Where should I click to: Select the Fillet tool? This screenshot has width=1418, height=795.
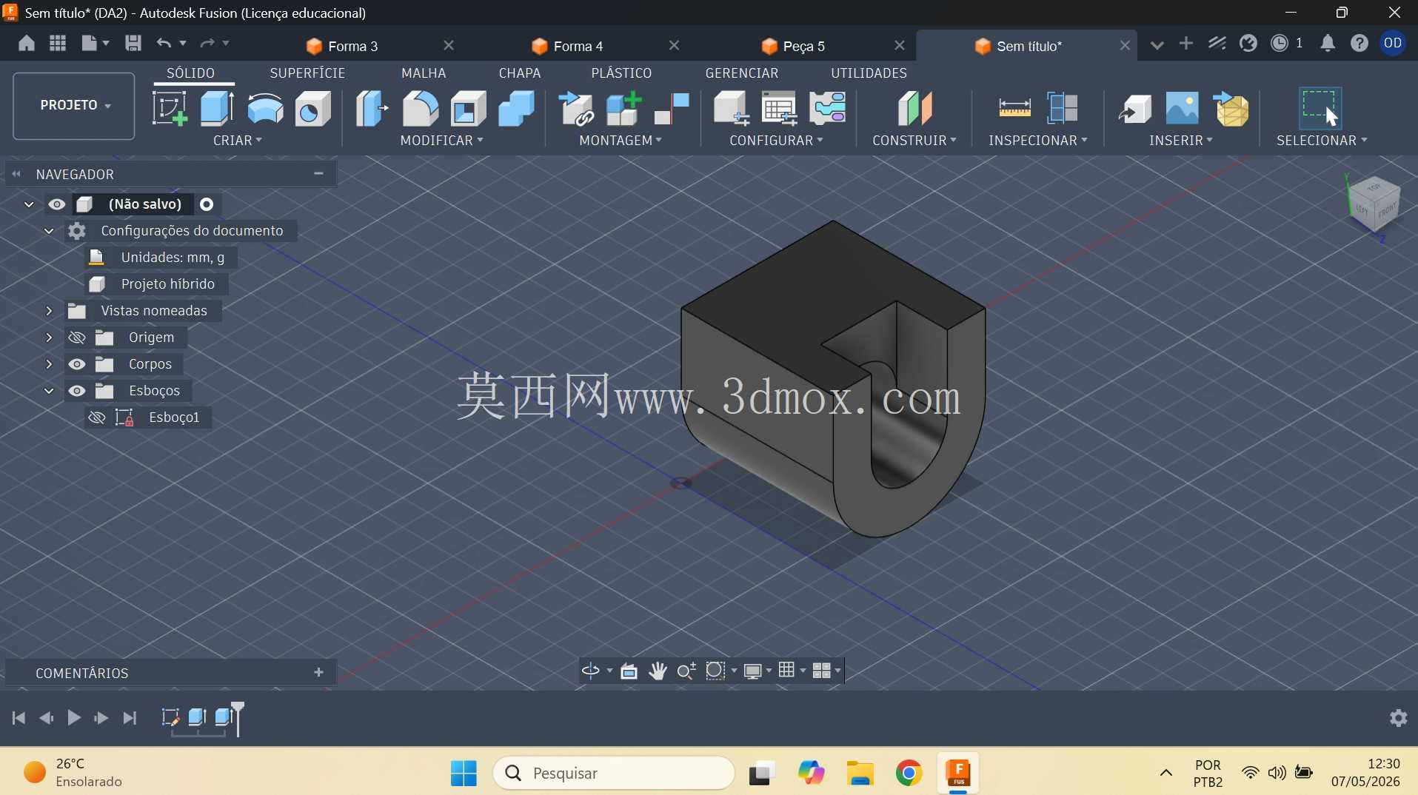point(420,108)
